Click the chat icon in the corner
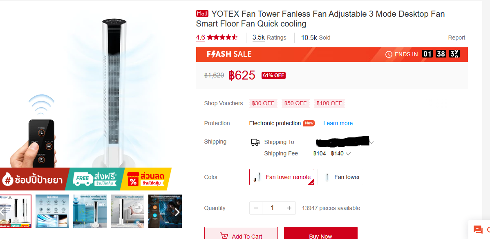This screenshot has width=490, height=239. [478, 230]
